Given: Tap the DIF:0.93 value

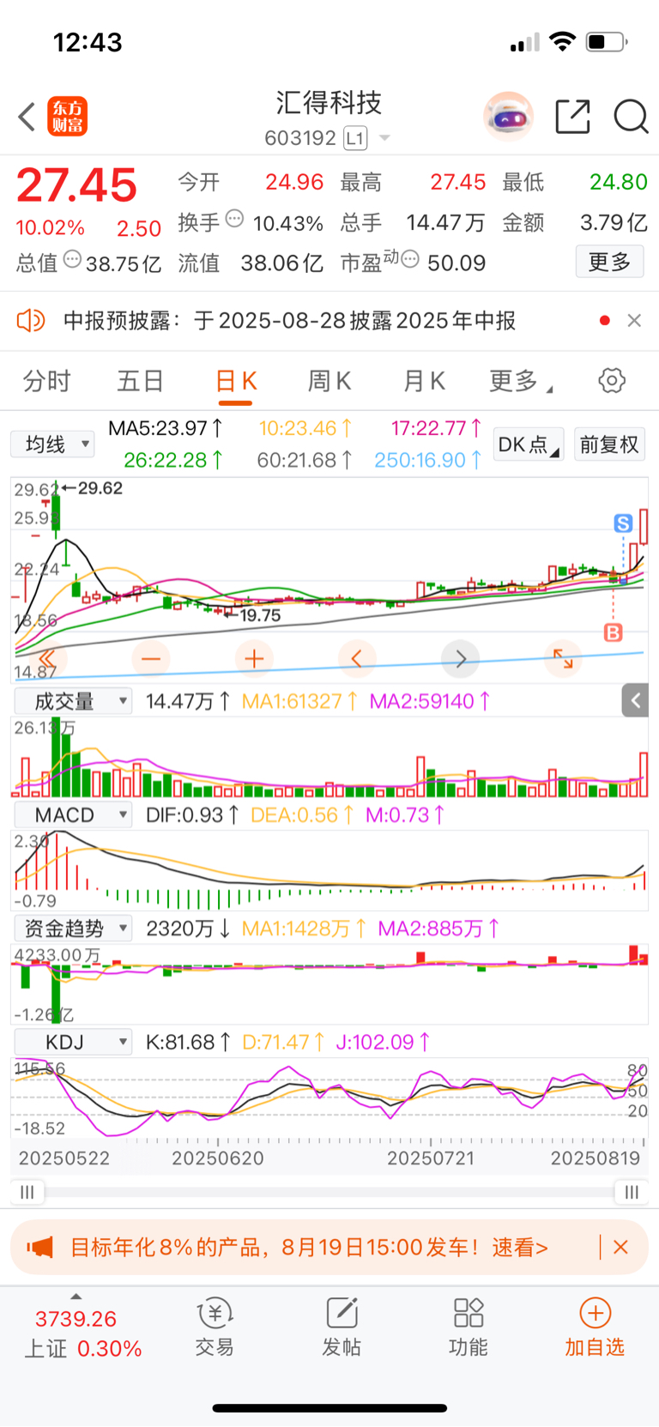Looking at the screenshot, I should click(x=193, y=814).
